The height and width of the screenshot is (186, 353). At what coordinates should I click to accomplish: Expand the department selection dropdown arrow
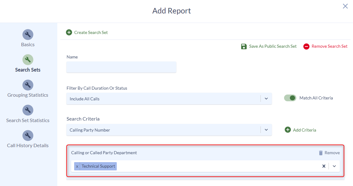tap(334, 166)
